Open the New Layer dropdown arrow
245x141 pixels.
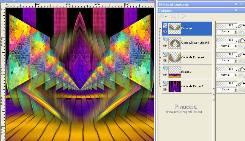tap(166, 17)
